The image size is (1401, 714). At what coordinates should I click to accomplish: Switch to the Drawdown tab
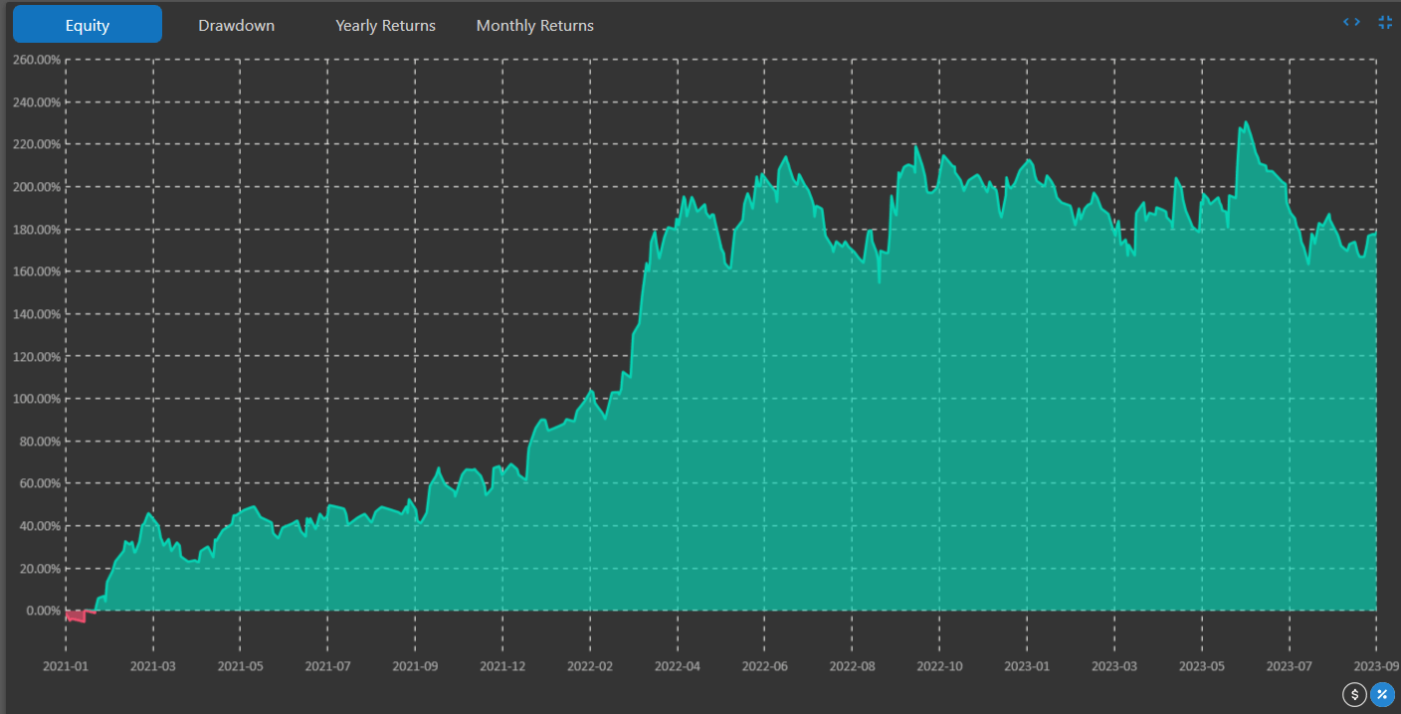click(237, 25)
